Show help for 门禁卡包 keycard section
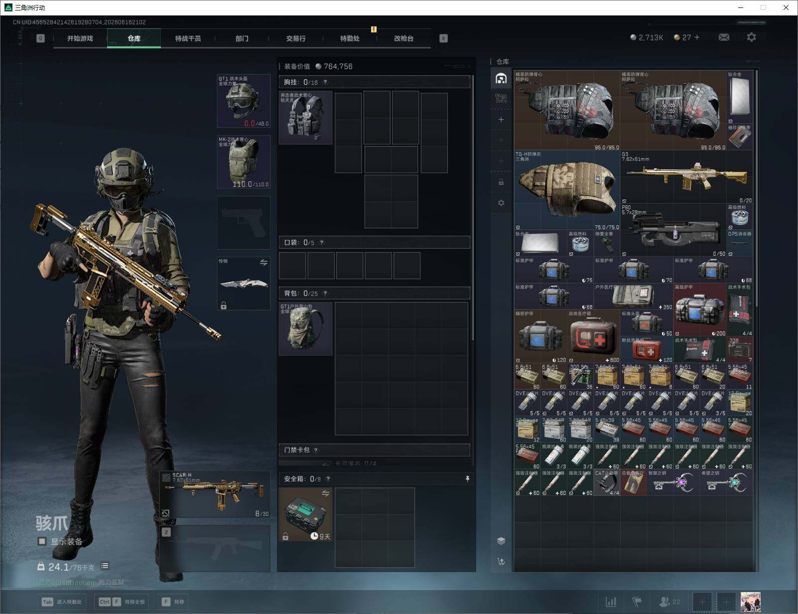Image resolution: width=798 pixels, height=614 pixels. (316, 450)
